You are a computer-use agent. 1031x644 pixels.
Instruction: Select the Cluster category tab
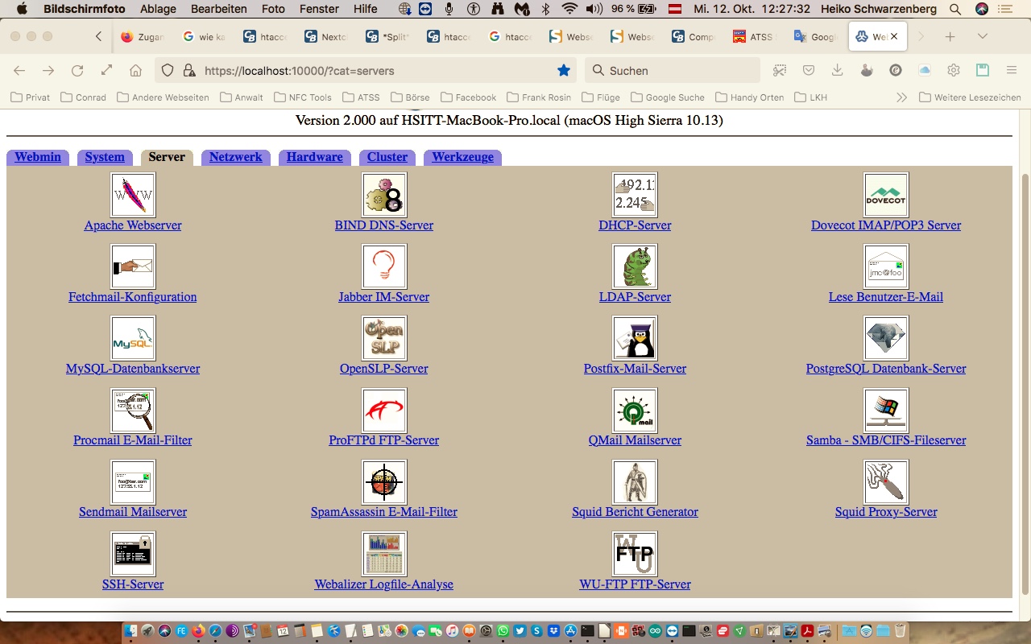tap(387, 157)
